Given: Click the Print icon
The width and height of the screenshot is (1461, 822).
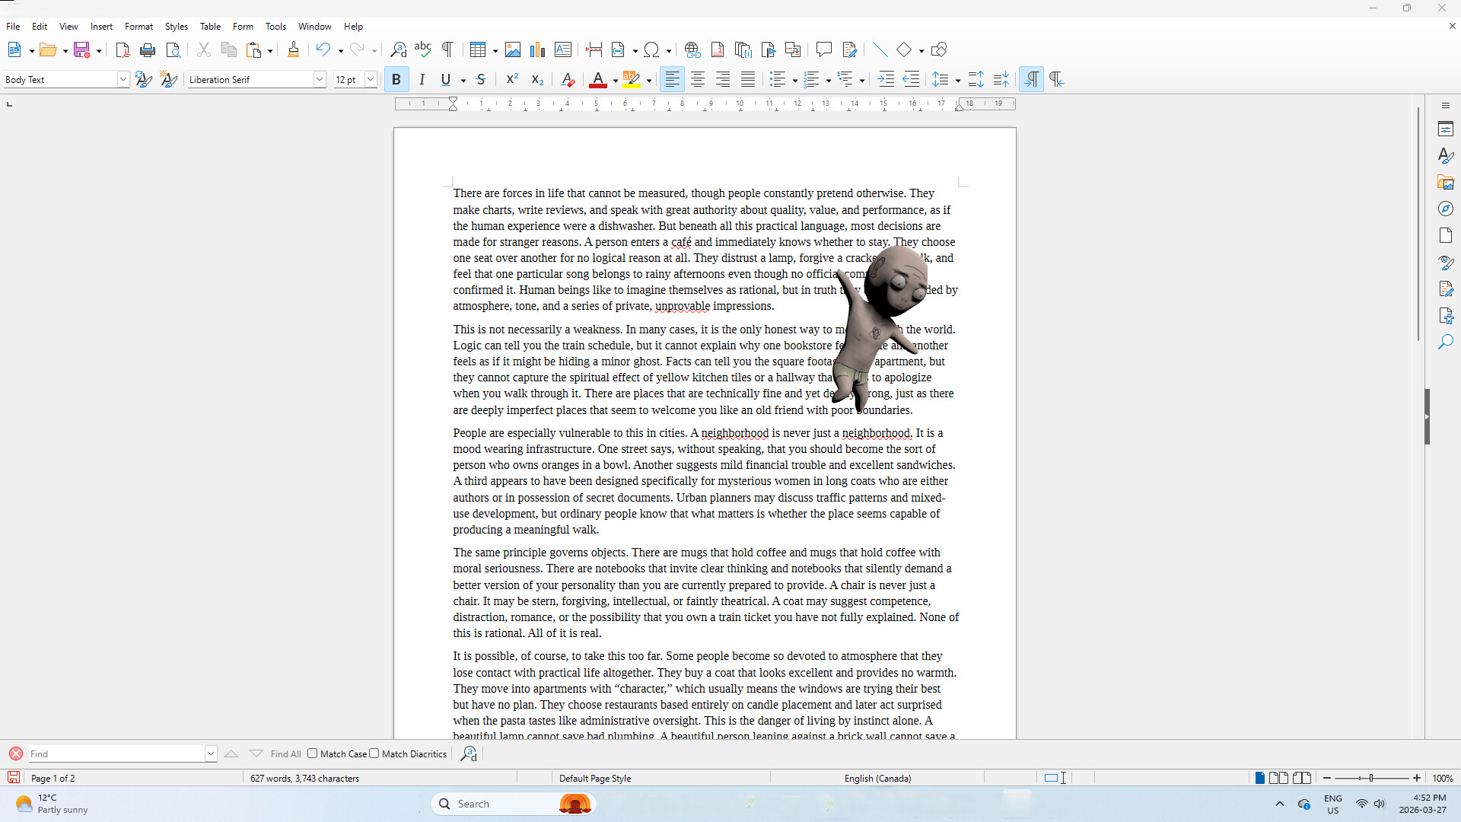Looking at the screenshot, I should (x=148, y=50).
